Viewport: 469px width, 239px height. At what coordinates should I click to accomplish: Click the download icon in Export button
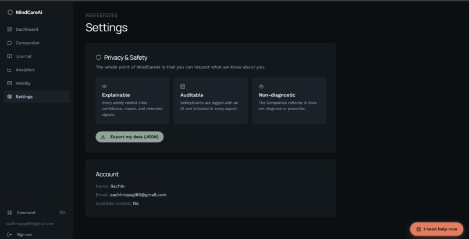[103, 137]
